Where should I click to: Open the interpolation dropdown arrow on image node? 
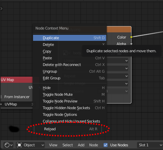127,61
